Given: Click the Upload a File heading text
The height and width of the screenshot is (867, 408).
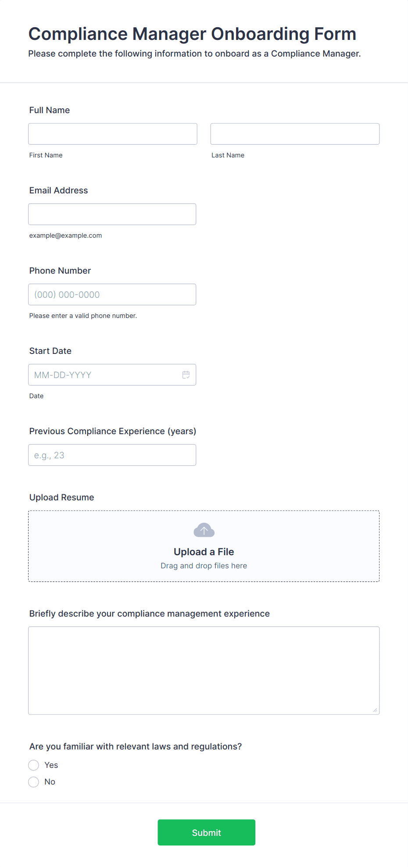Looking at the screenshot, I should point(204,552).
